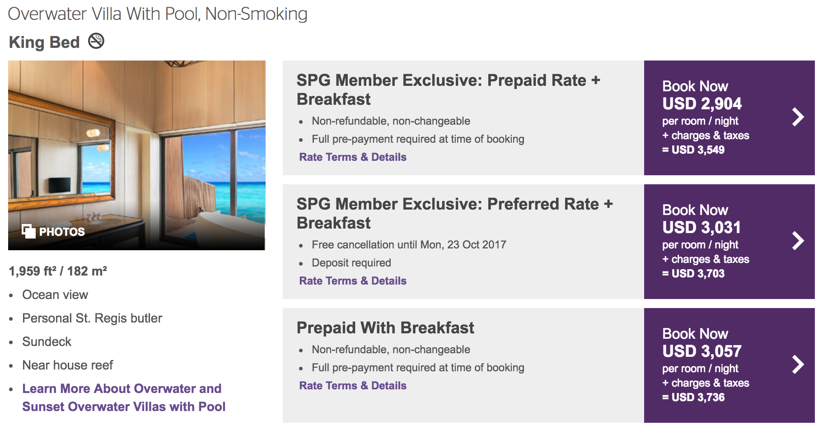Click the arrow on the USD 3,057 rate
This screenshot has height=430, width=823.
coord(798,365)
